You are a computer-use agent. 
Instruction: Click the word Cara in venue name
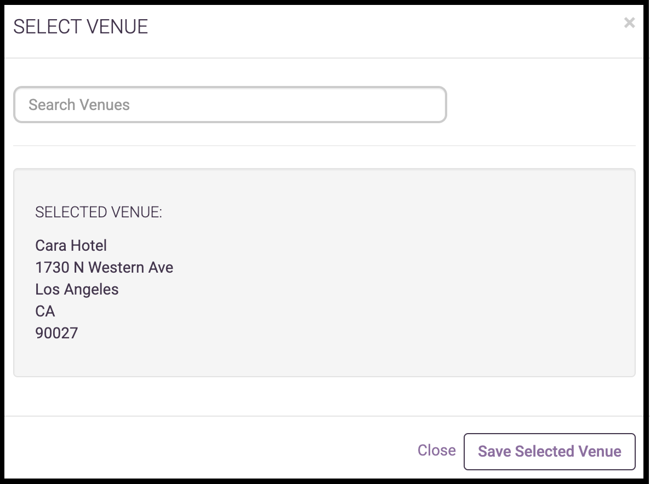[50, 245]
